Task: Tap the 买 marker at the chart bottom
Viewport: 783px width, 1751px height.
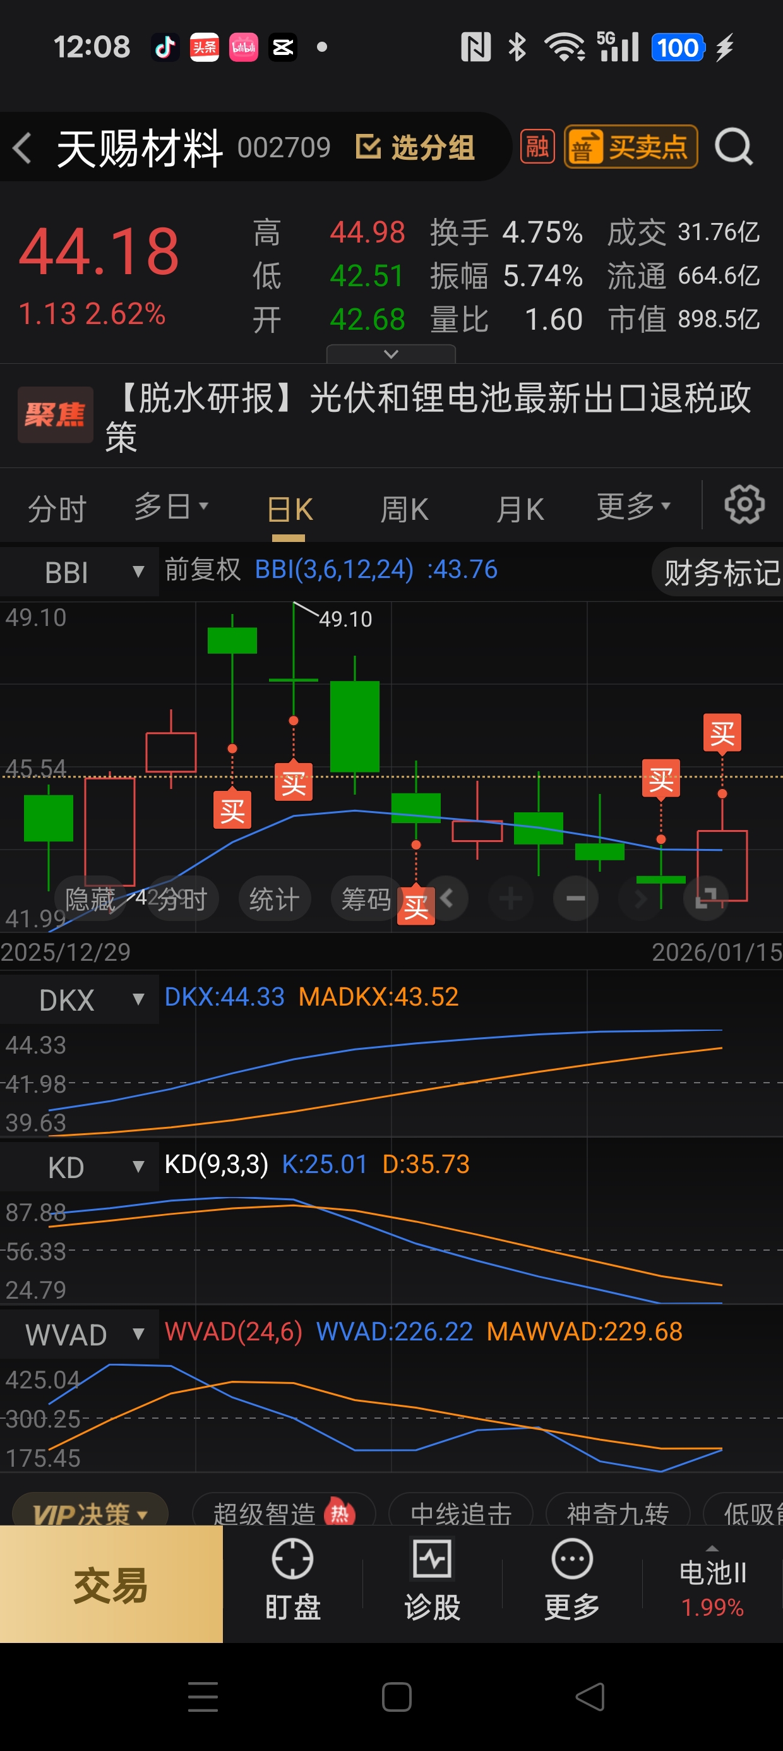Action: pos(415,905)
